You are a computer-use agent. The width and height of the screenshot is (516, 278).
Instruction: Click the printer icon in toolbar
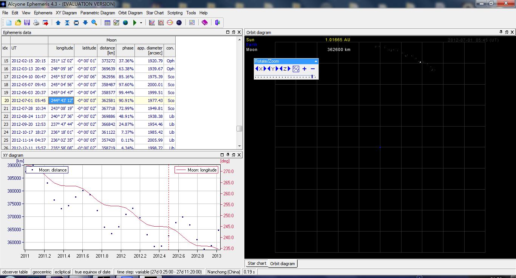36,23
